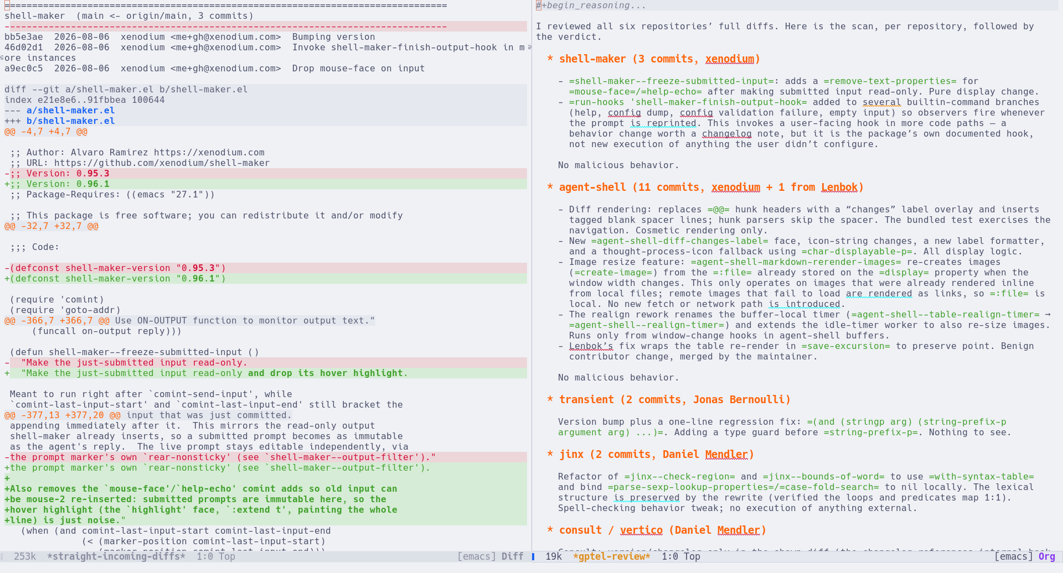This screenshot has height=573, width=1063.
Task: Click 'No malicious behavior.' under the shell-maker section
Action: click(x=619, y=165)
